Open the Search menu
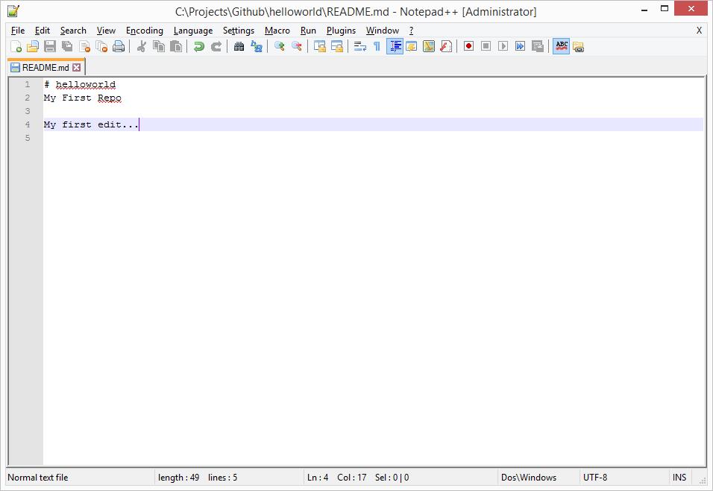Viewport: 713px width, 491px height. [73, 31]
